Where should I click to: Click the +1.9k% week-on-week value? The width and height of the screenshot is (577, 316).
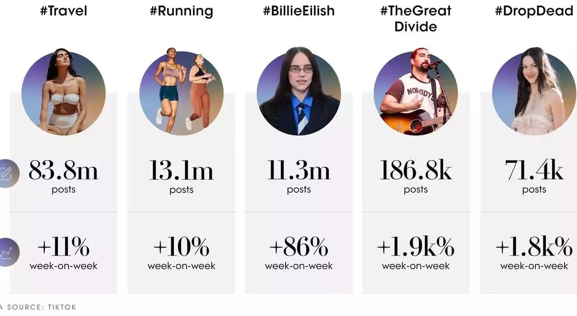point(416,253)
